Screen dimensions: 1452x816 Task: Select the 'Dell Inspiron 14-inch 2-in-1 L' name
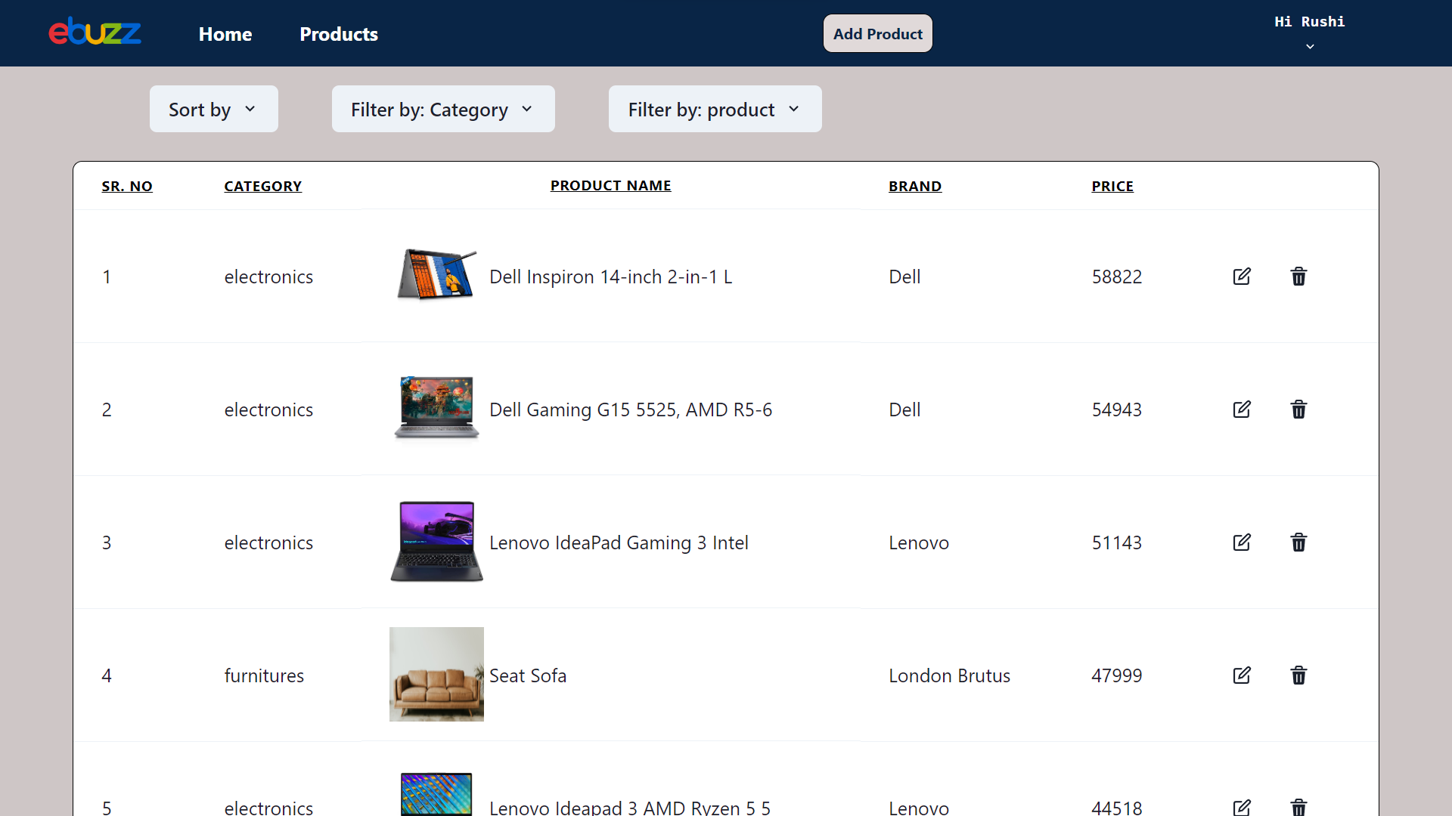[x=611, y=277]
